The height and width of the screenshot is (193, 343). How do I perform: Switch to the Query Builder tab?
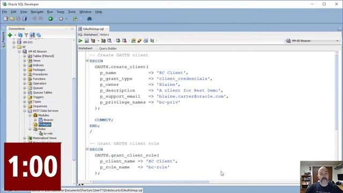click(108, 48)
